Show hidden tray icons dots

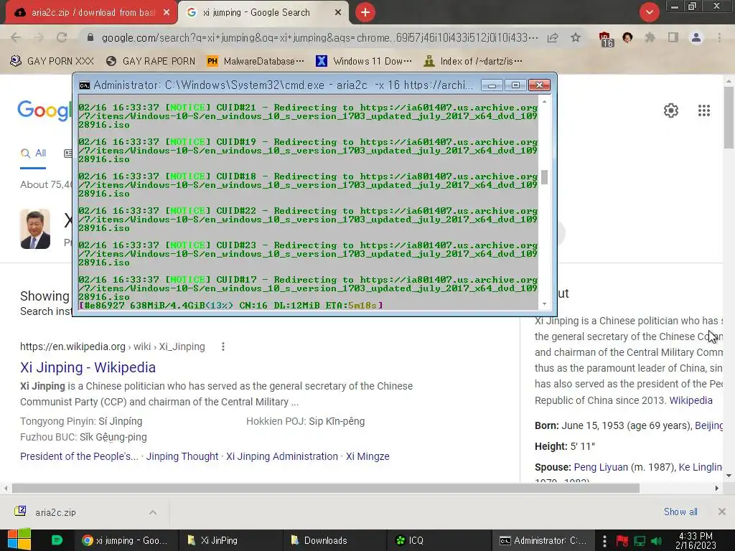pyautogui.click(x=604, y=541)
